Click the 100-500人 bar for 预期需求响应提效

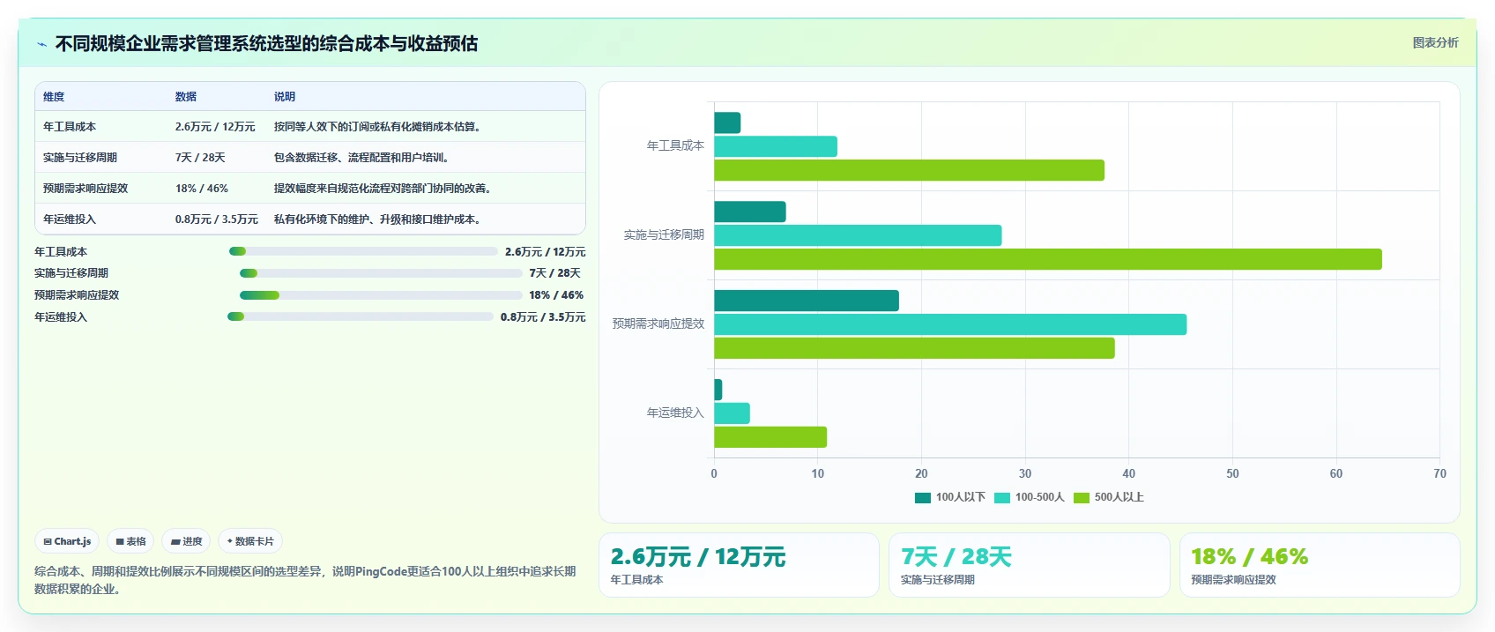[x=950, y=324]
